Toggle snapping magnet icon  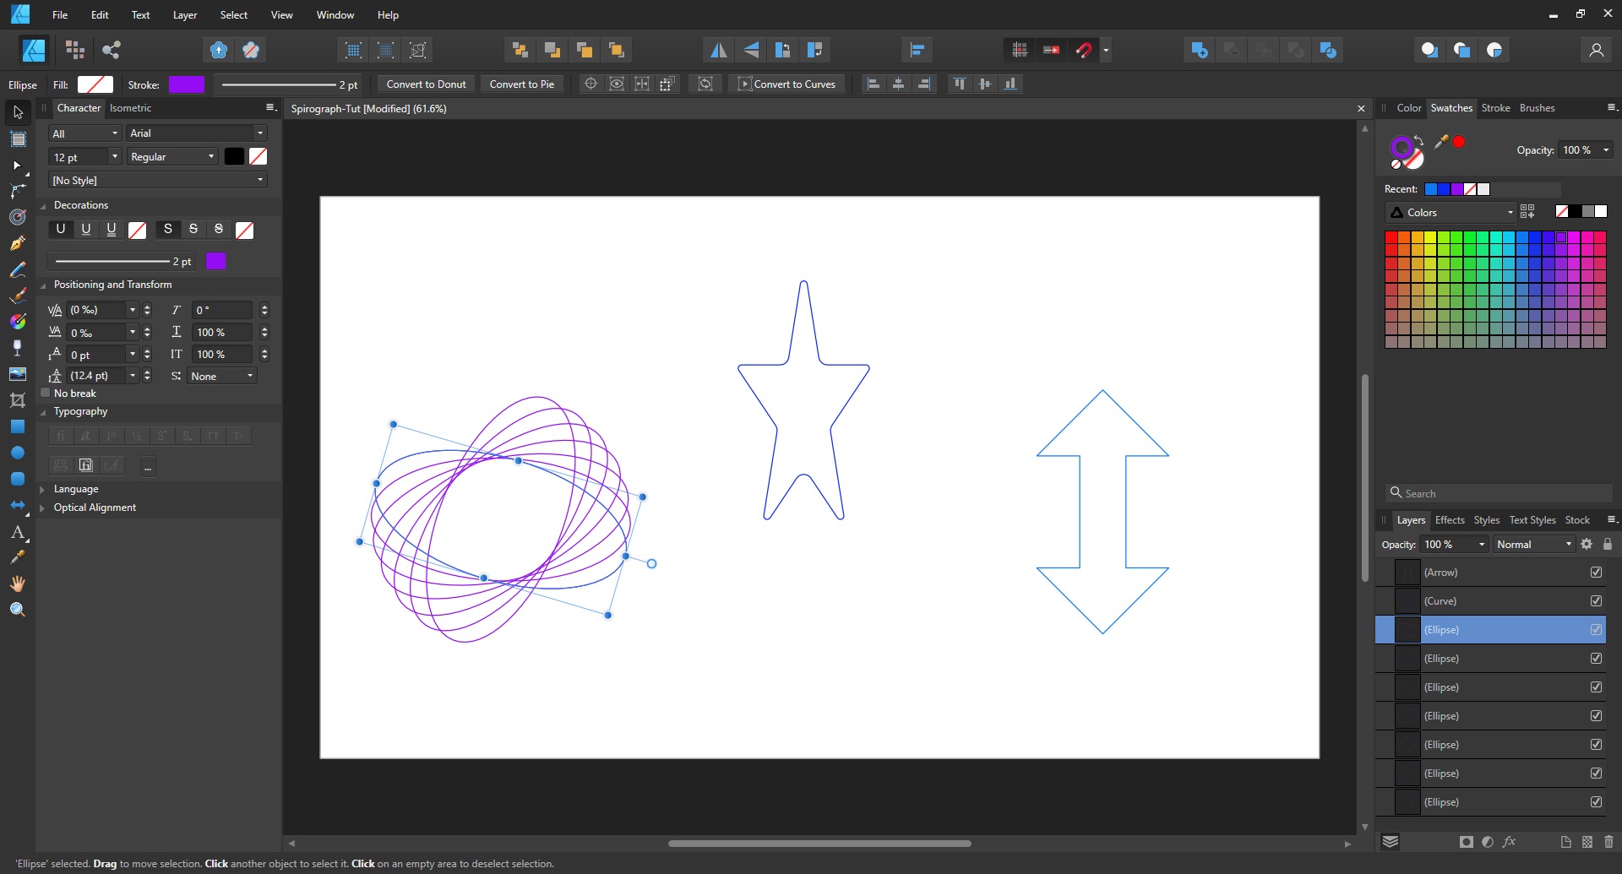pos(1084,50)
